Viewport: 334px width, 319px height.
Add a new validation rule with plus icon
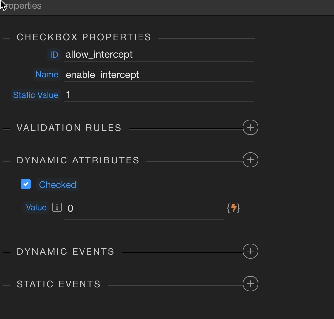pyautogui.click(x=250, y=127)
